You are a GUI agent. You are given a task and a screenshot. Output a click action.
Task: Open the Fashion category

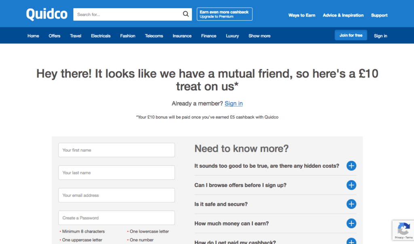coord(127,36)
